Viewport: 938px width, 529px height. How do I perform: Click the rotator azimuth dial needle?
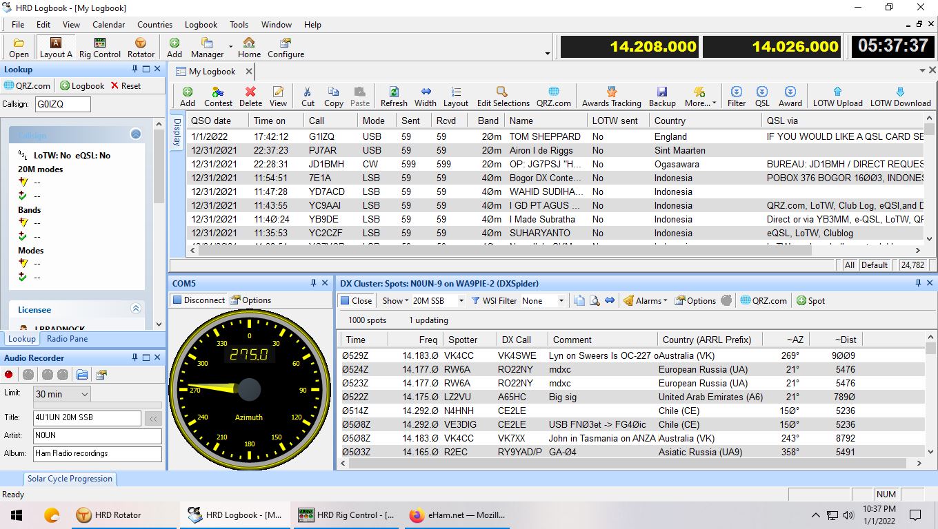214,387
